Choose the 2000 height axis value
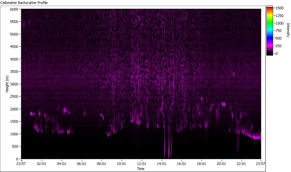Image resolution: width=291 pixels, height=172 pixels. pos(14,109)
